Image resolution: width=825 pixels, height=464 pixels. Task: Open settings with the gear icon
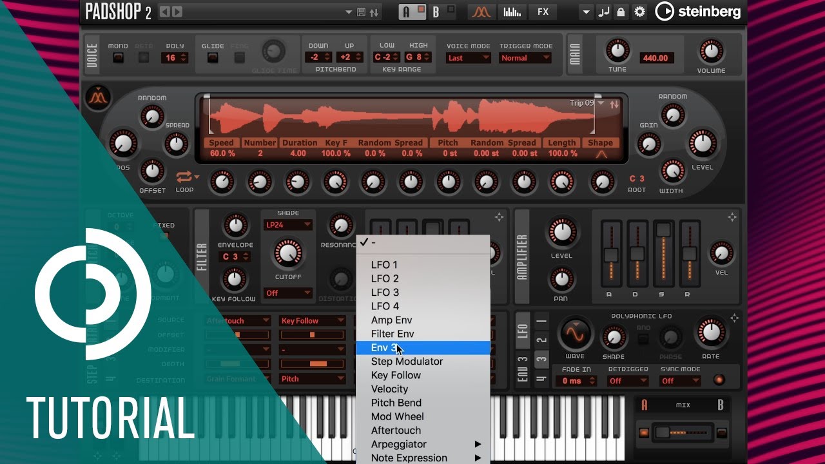click(639, 12)
